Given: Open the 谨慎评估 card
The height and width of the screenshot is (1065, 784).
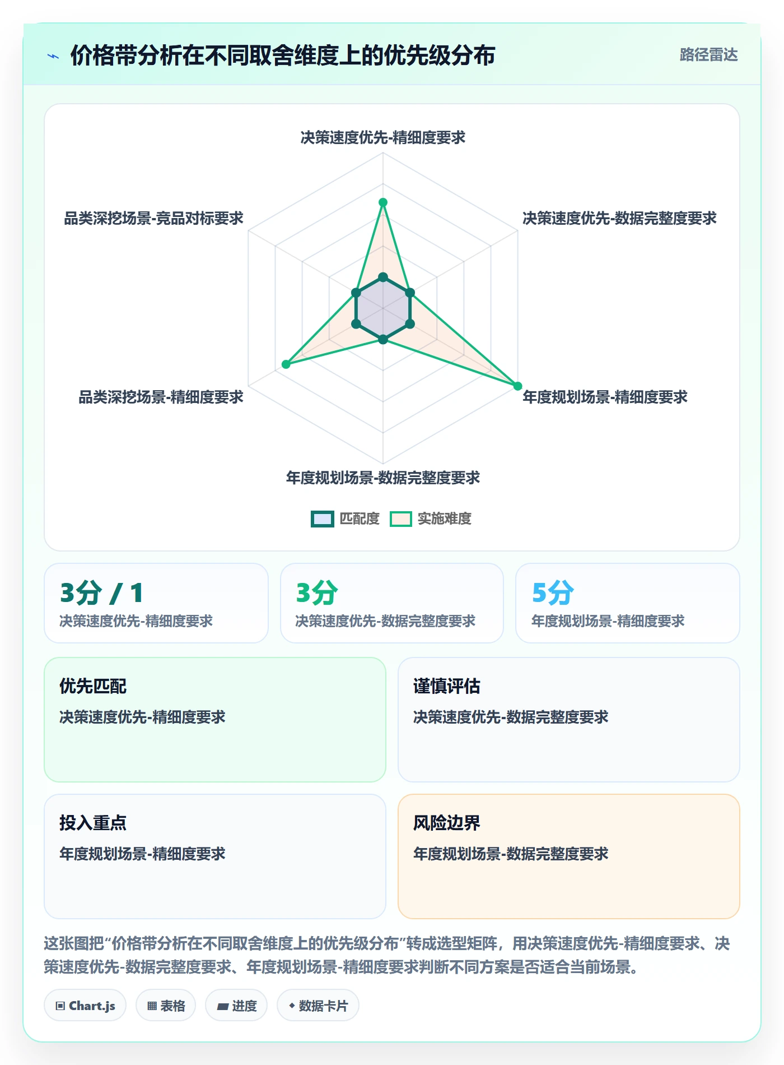Looking at the screenshot, I should (x=569, y=720).
